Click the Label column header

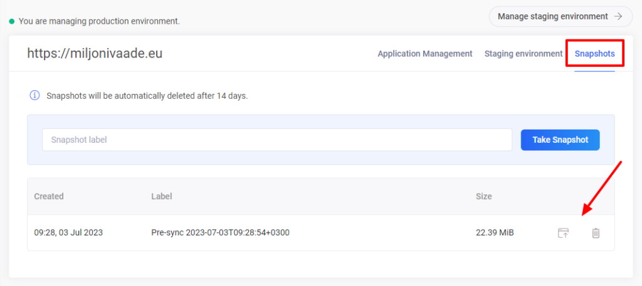point(162,197)
